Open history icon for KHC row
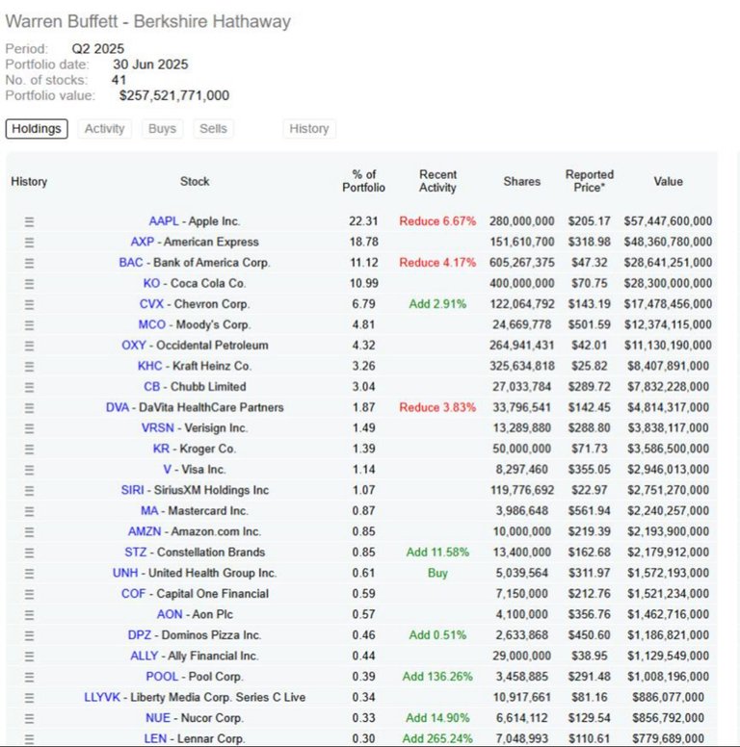 click(29, 367)
